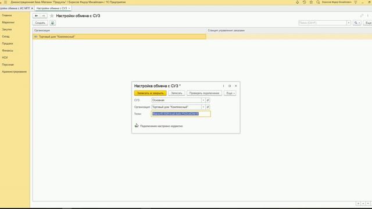The image size is (372, 209).
Task: Sort by Станция управления заказами column header
Action: 289,31
